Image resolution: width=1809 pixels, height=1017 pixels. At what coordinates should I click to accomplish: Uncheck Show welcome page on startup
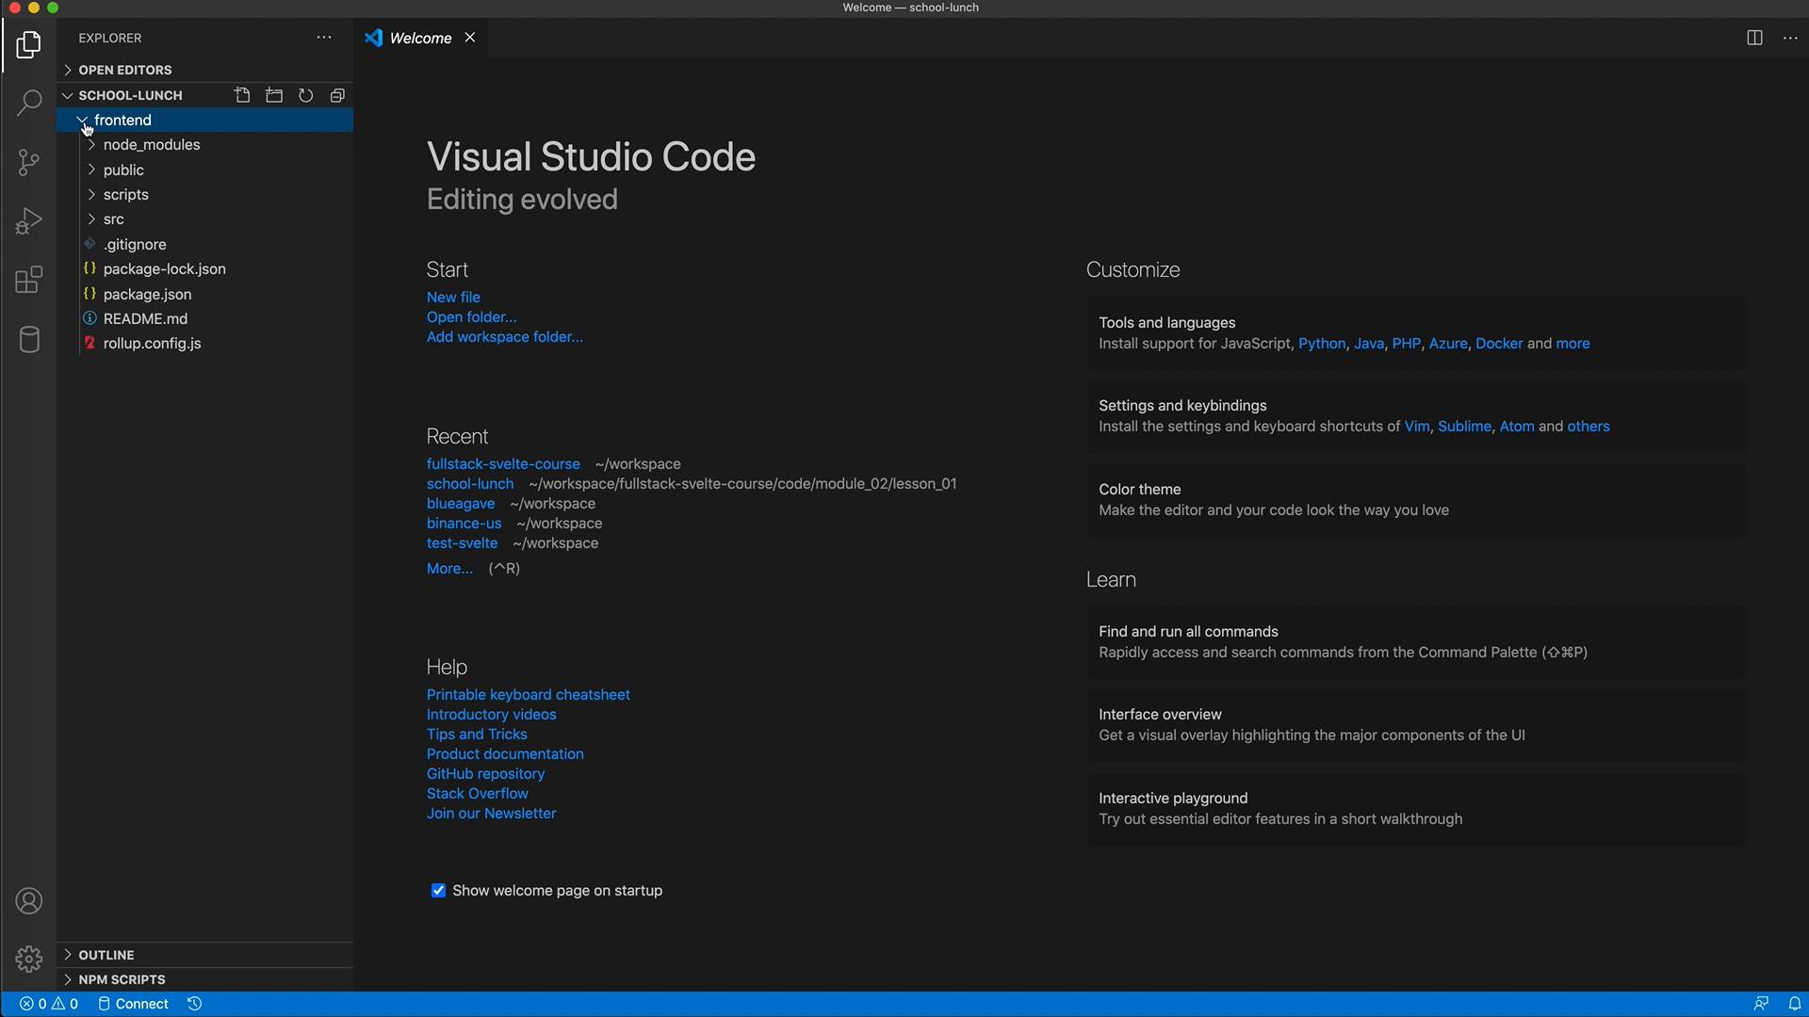[x=438, y=890]
